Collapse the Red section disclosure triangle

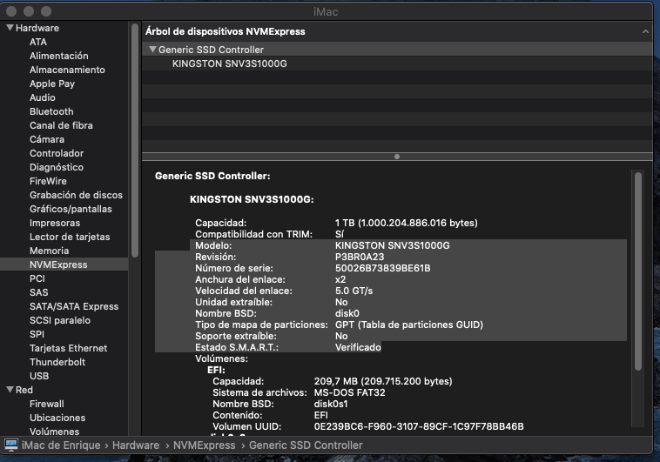click(10, 390)
